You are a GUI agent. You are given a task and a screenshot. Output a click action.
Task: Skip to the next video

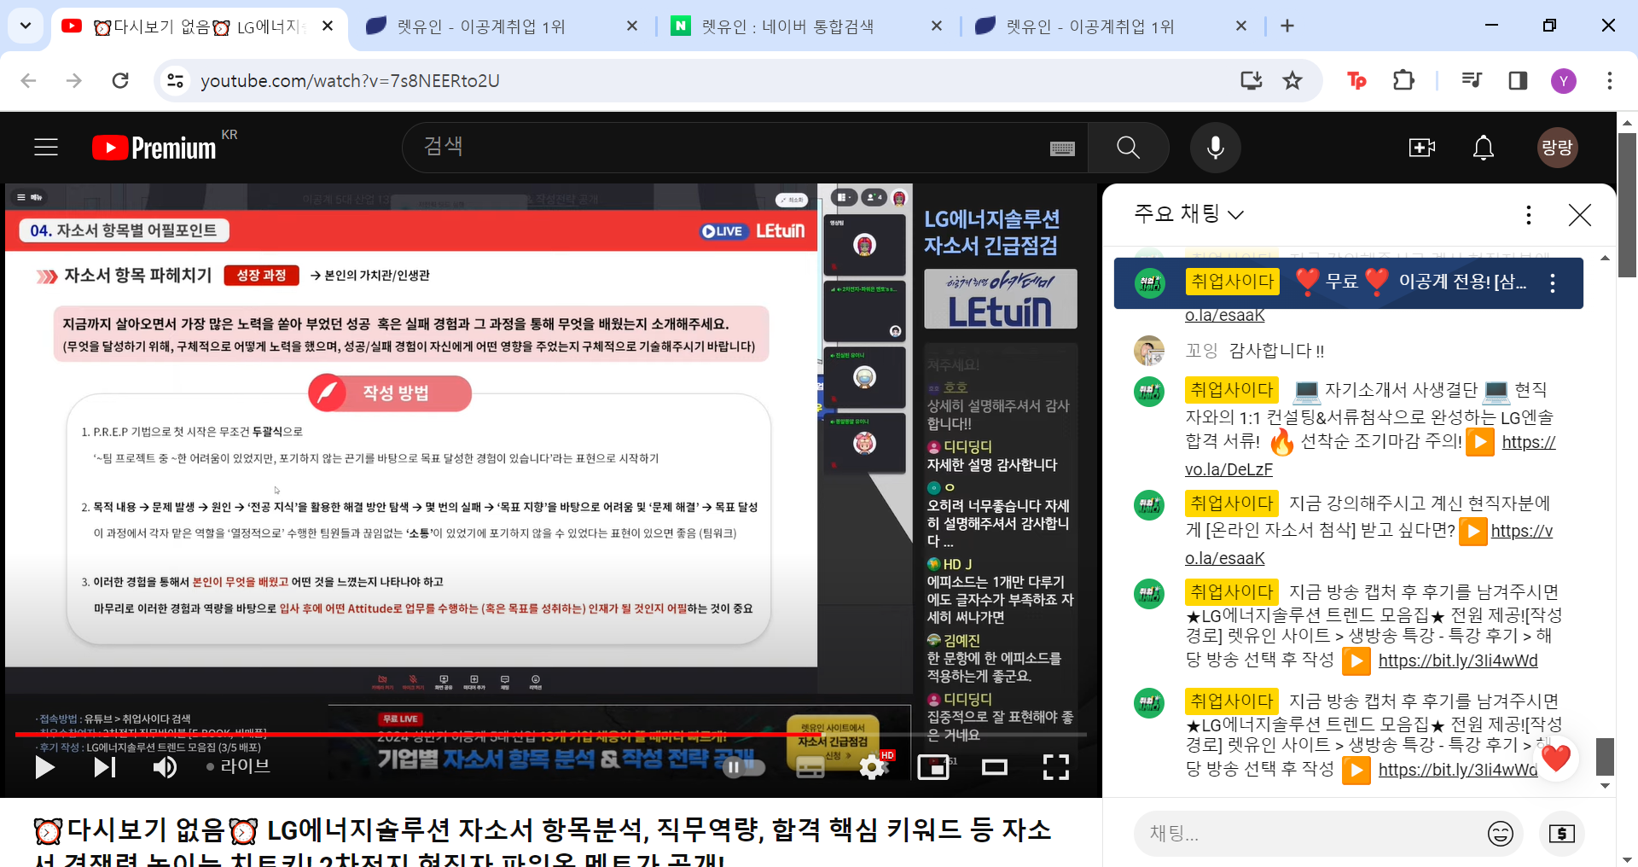tap(104, 767)
